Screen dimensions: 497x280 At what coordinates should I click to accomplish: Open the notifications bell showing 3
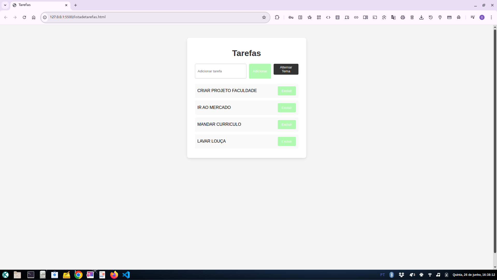click(x=412, y=275)
